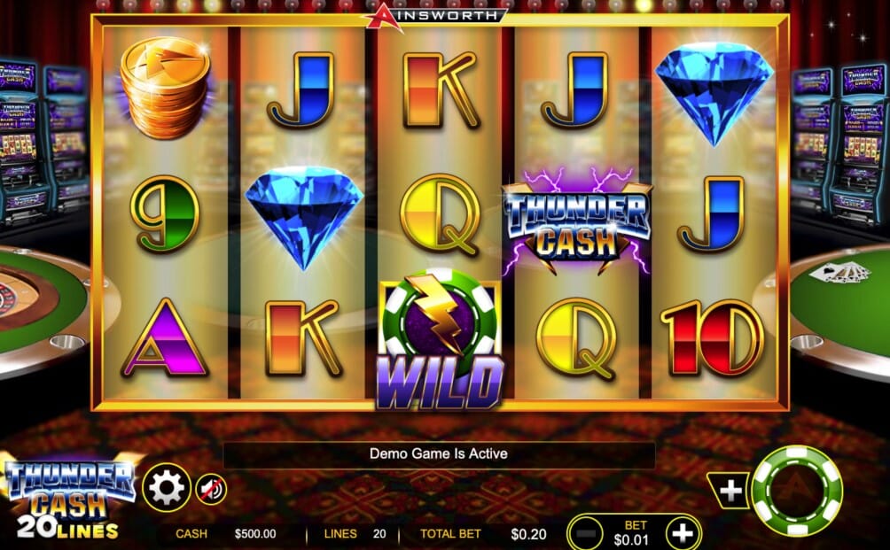Image resolution: width=890 pixels, height=550 pixels.
Task: Decrease bet with the minus button
Action: (586, 533)
